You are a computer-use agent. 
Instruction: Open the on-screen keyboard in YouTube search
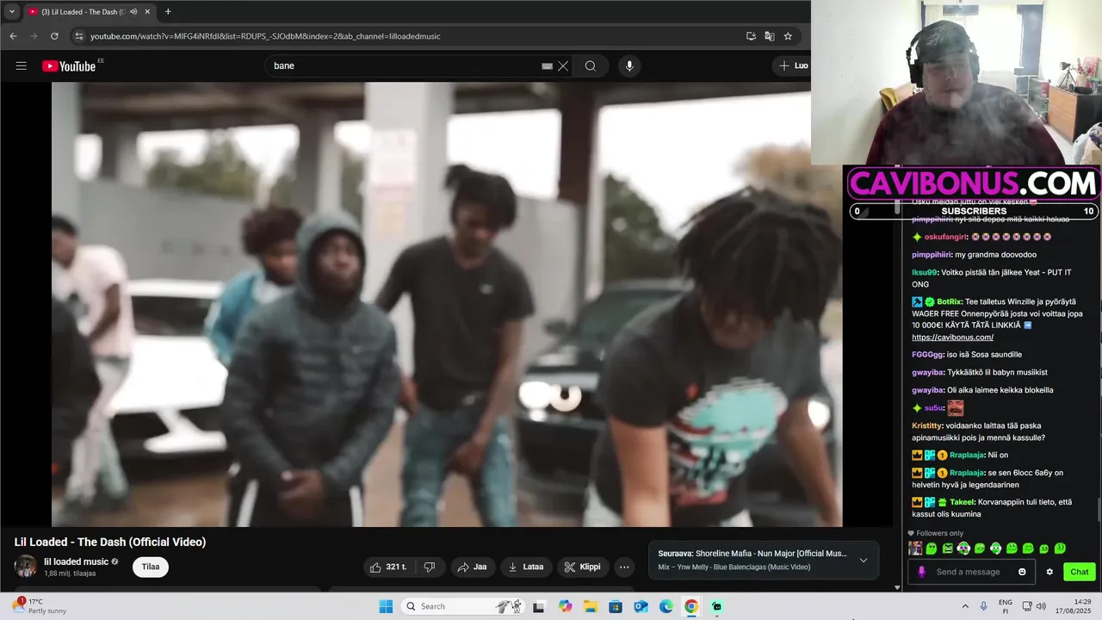pyautogui.click(x=547, y=66)
